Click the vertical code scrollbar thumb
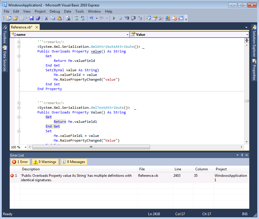 pyautogui.click(x=247, y=101)
